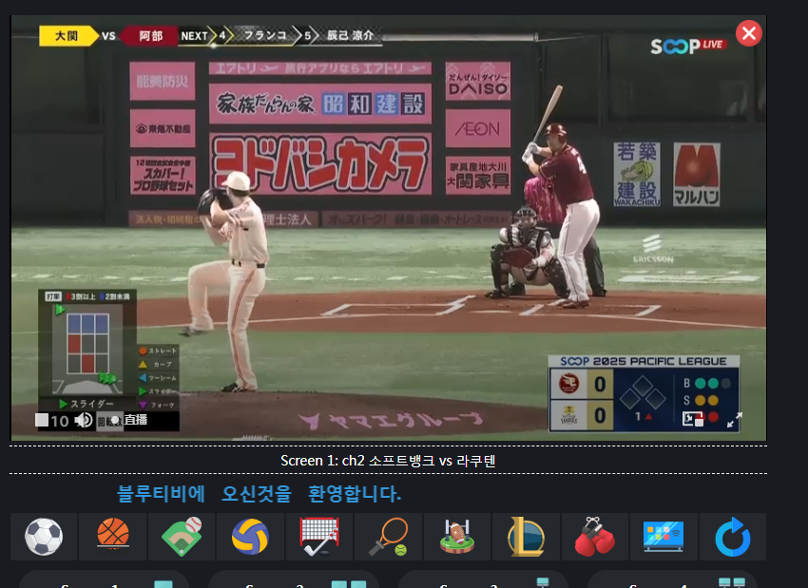Mute the stream with the speaker icon
This screenshot has width=808, height=588.
[x=83, y=420]
